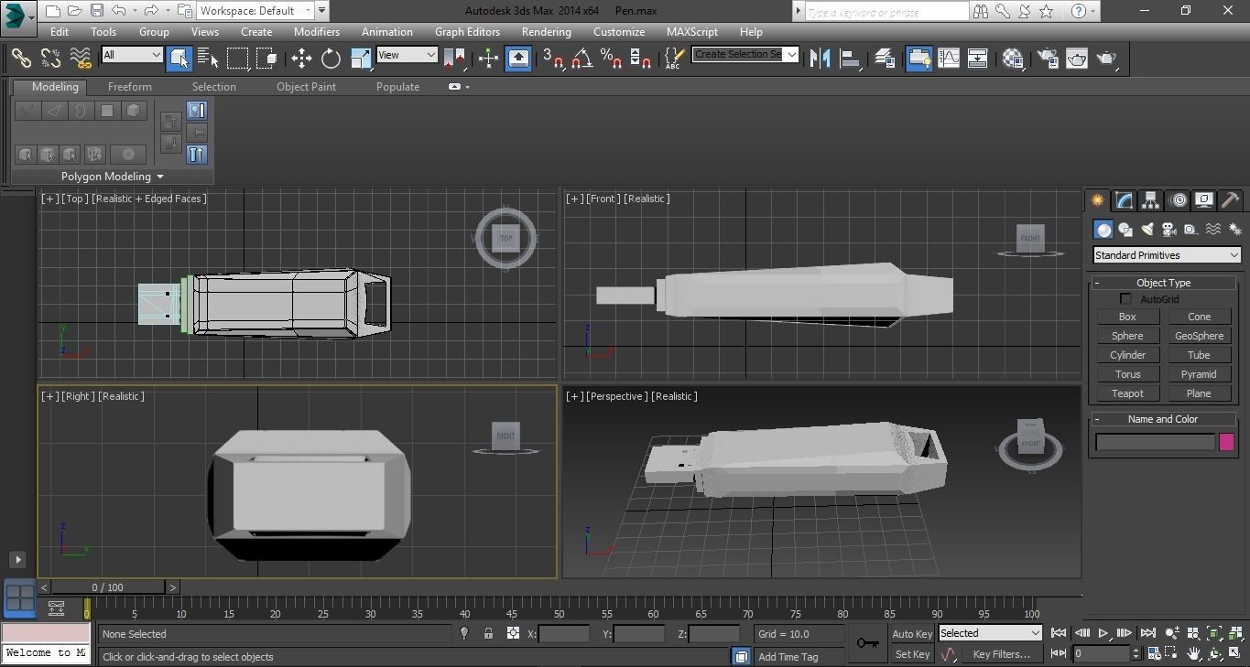The width and height of the screenshot is (1250, 667).
Task: Click the Align tool icon
Action: [851, 58]
